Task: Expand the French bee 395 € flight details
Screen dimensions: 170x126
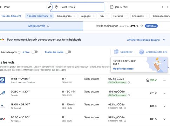Action: click(164, 80)
